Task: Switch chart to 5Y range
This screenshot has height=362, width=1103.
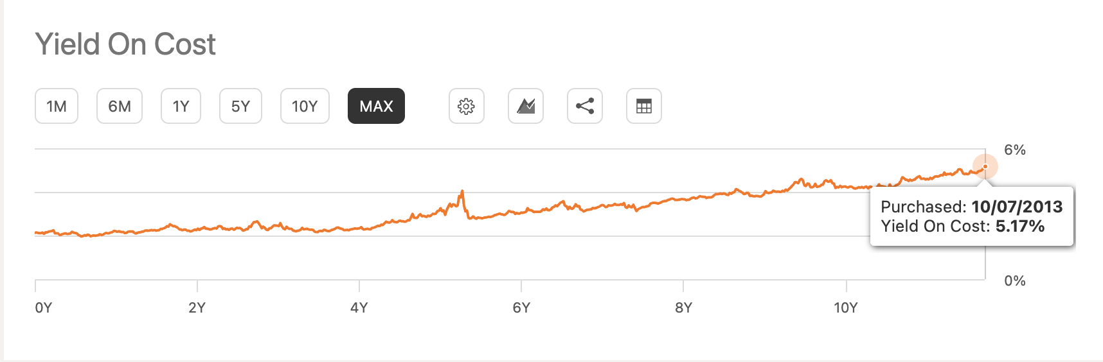Action: pyautogui.click(x=240, y=106)
